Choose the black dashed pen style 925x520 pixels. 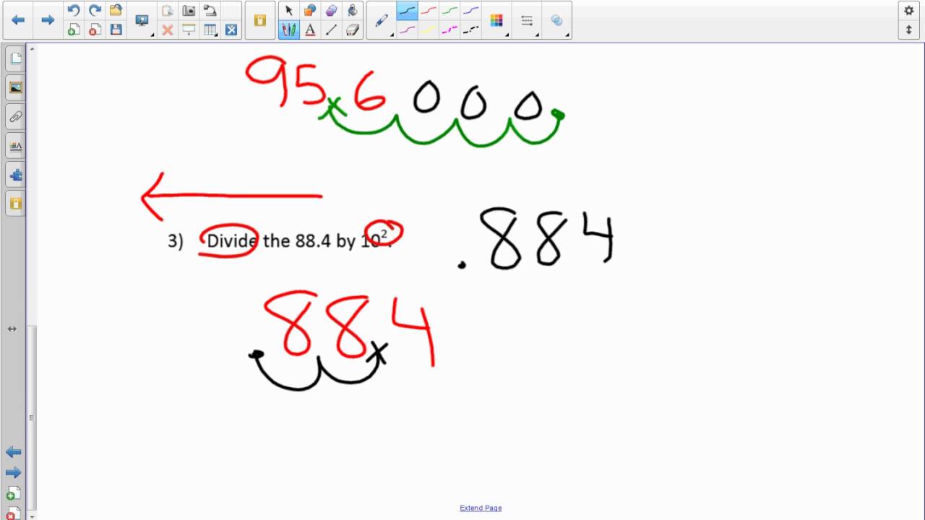[x=470, y=30]
